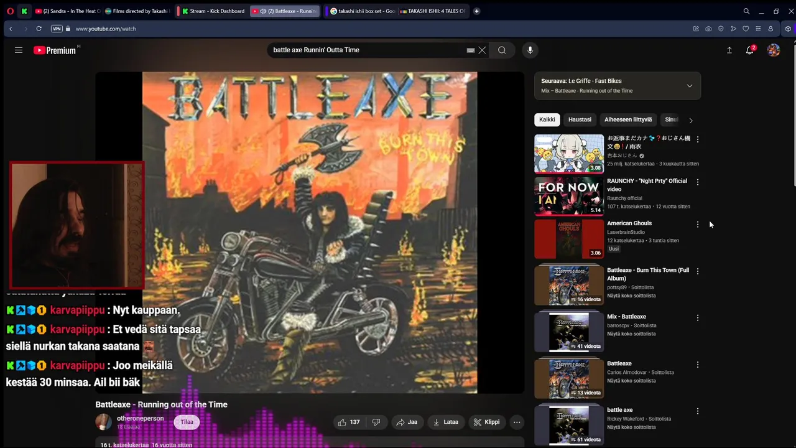Open American Ghouls video title
The height and width of the screenshot is (448, 796).
click(629, 223)
